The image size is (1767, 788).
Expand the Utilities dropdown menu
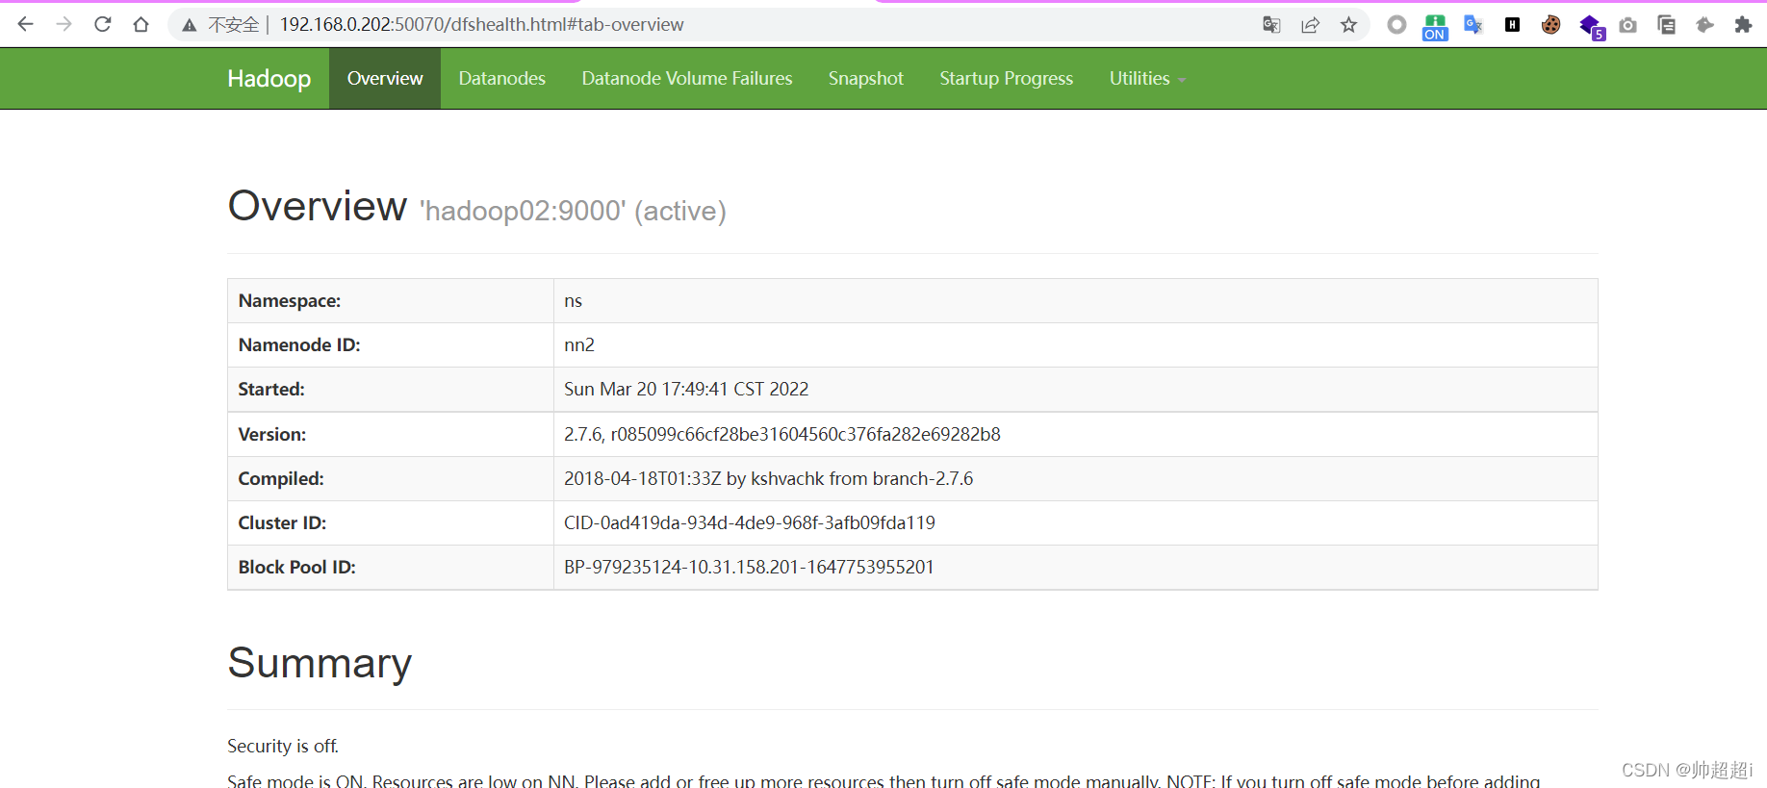[x=1147, y=78]
